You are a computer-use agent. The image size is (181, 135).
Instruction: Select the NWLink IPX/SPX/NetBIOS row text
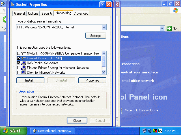pos(64,53)
